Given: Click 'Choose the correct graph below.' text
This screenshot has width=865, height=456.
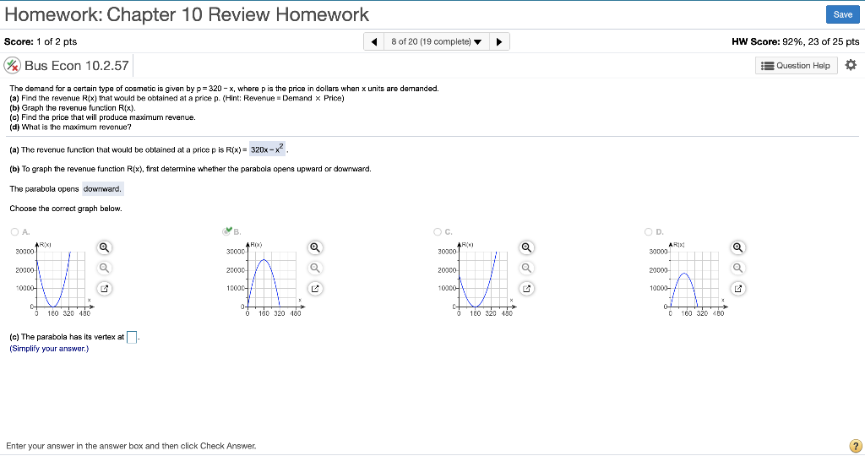Looking at the screenshot, I should [x=66, y=209].
